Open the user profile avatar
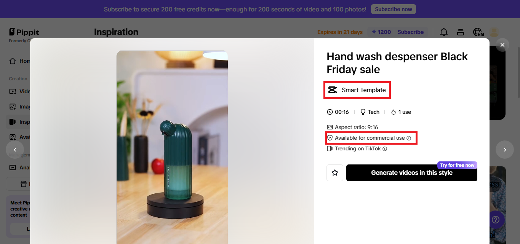520x244 pixels. (494, 32)
